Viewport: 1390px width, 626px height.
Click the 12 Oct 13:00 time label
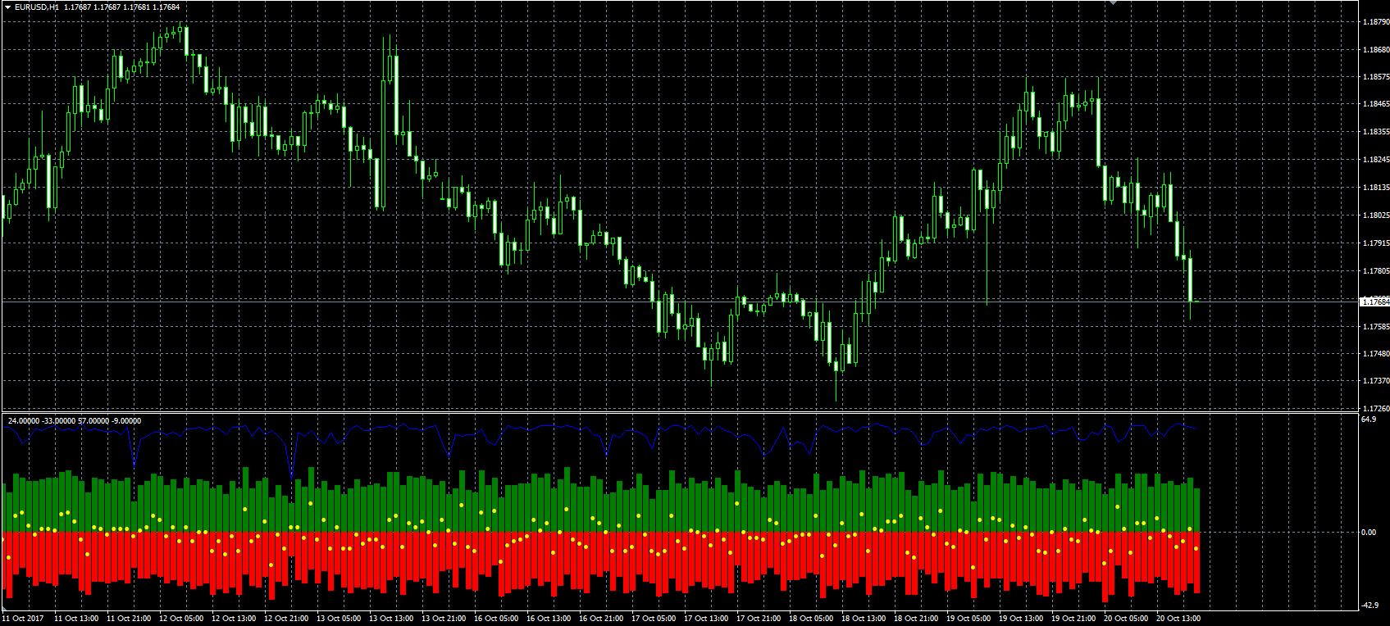[234, 619]
